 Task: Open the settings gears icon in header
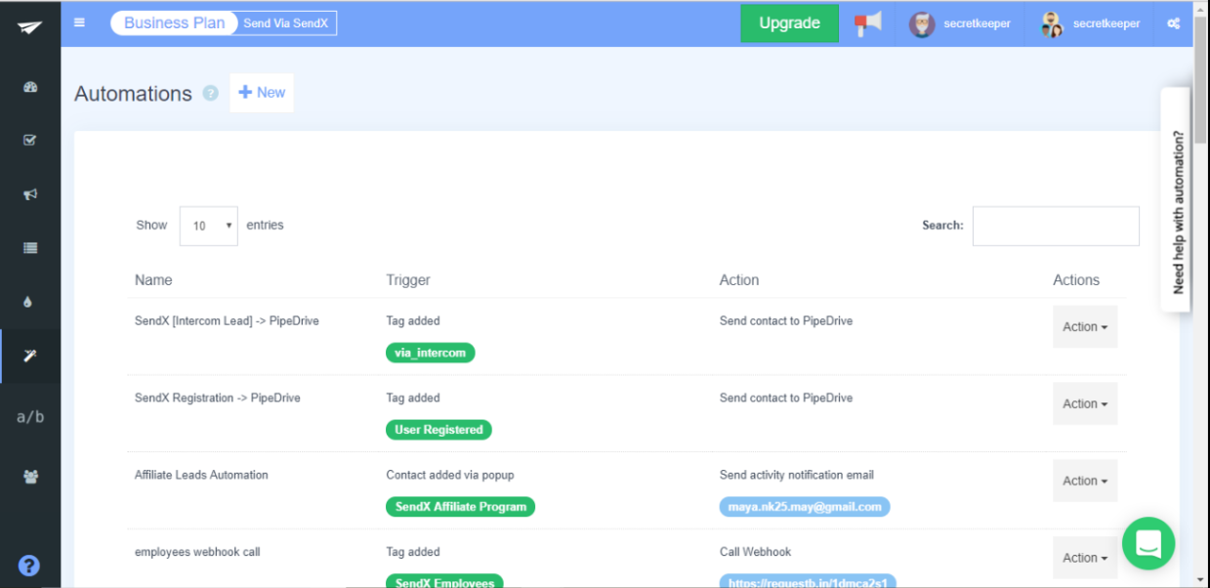[x=1174, y=23]
